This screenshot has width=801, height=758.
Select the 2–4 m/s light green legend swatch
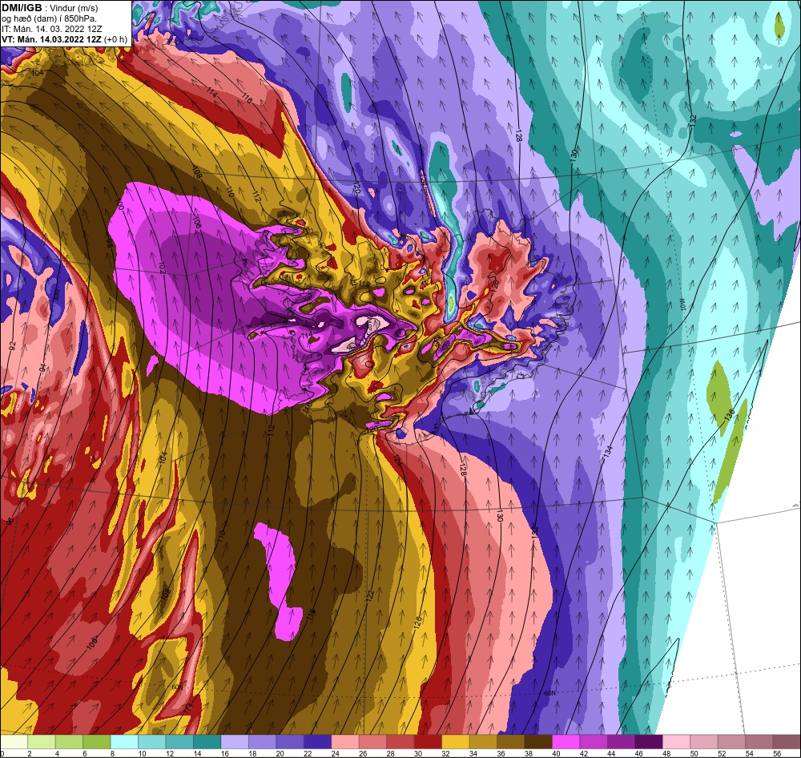(42, 742)
